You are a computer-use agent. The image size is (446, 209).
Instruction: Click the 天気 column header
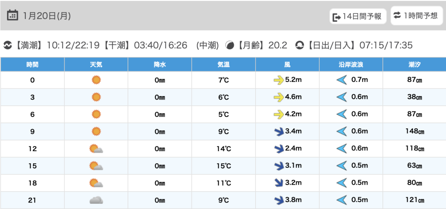coord(96,64)
